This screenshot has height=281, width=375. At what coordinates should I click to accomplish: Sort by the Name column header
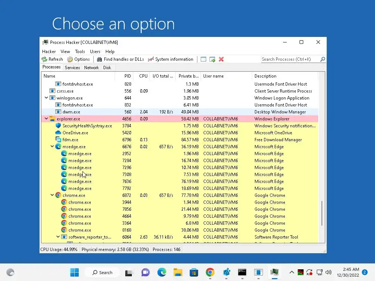click(x=78, y=76)
